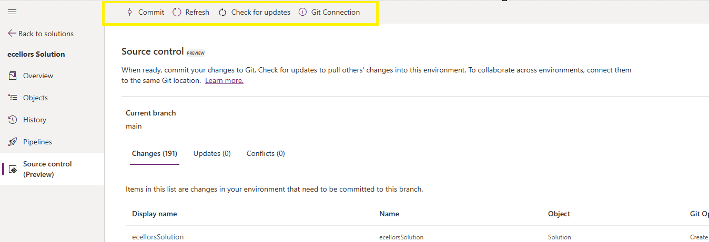
Task: Sort by Display name column header
Action: pos(154,214)
